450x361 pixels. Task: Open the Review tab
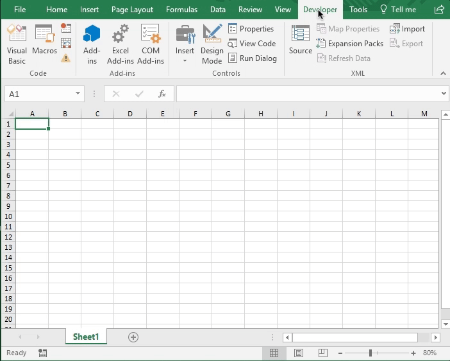250,10
